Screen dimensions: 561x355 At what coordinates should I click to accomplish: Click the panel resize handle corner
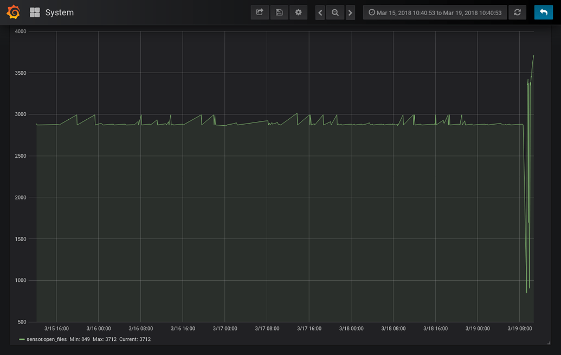(x=549, y=343)
